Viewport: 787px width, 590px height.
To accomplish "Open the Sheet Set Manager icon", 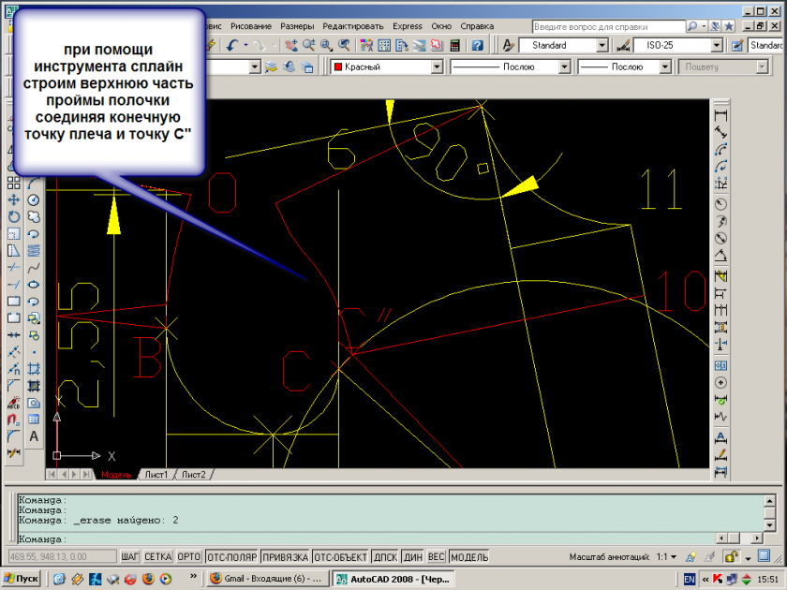I will (420, 45).
